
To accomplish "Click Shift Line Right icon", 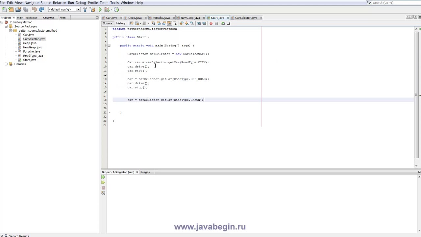I will pyautogui.click(x=204, y=23).
